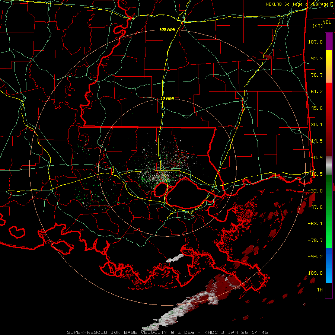Screen dimensions: 335x335
Task: Click the 107.8 velocity scale value
Action: pyautogui.click(x=315, y=42)
